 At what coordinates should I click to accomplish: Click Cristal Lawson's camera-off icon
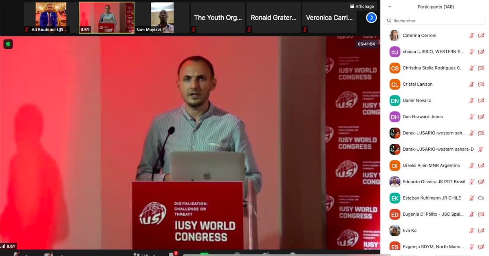(x=481, y=84)
